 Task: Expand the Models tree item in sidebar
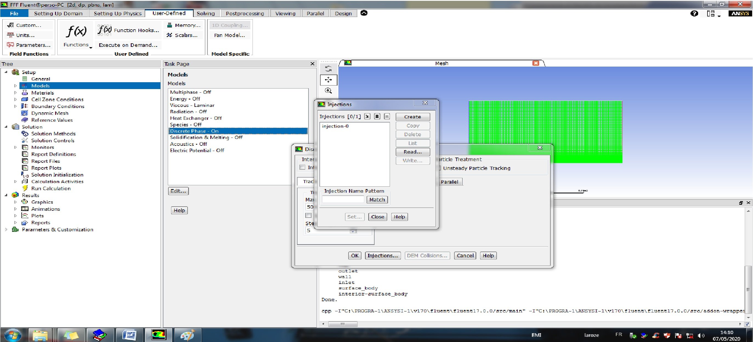pyautogui.click(x=17, y=86)
